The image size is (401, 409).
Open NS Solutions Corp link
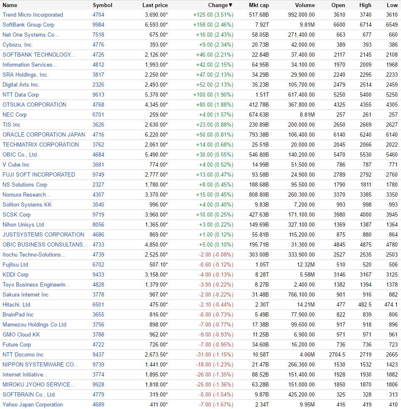pyautogui.click(x=25, y=185)
